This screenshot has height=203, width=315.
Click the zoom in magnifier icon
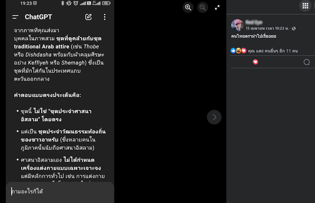click(x=188, y=8)
